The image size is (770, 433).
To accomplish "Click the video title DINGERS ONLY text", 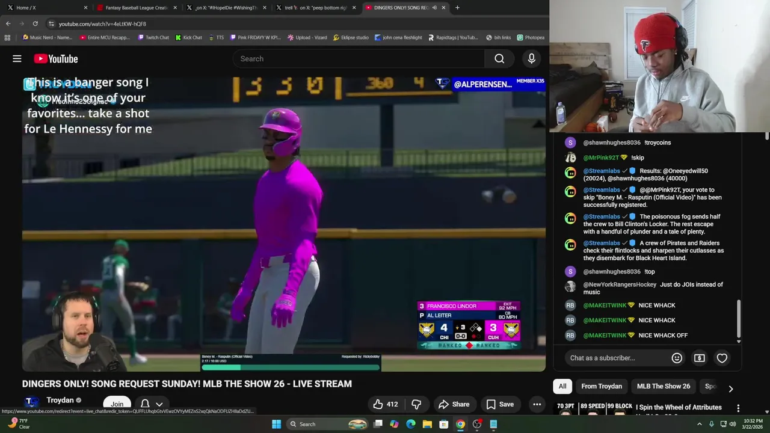I will 187,384.
